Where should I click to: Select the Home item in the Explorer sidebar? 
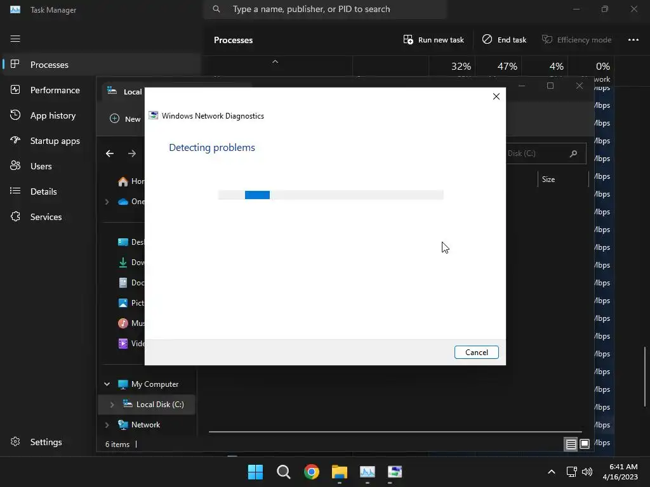click(x=131, y=181)
